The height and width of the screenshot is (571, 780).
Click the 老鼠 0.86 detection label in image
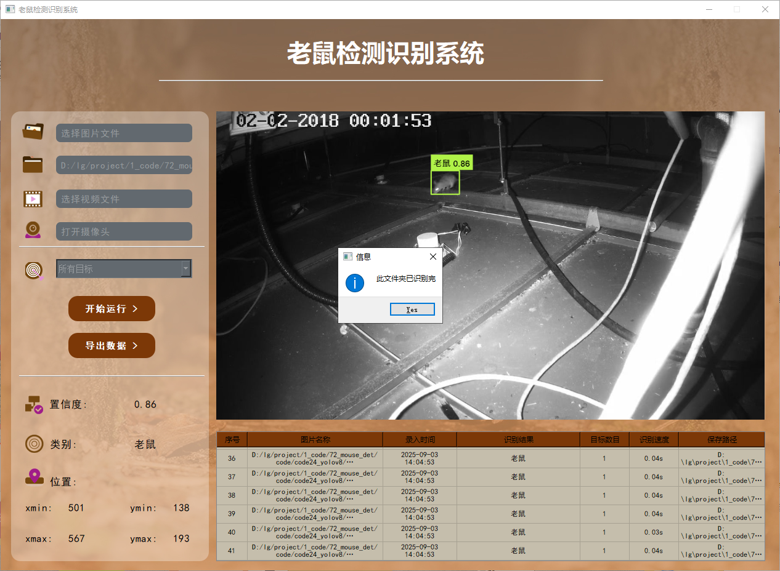click(x=452, y=163)
